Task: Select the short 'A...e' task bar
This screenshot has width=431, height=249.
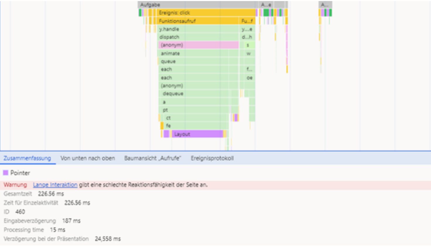Action: (x=266, y=5)
